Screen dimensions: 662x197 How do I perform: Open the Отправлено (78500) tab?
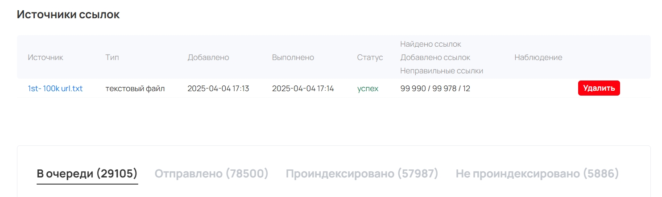(211, 173)
